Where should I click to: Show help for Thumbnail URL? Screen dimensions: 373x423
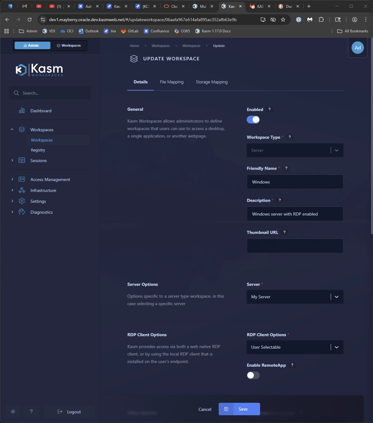point(284,232)
